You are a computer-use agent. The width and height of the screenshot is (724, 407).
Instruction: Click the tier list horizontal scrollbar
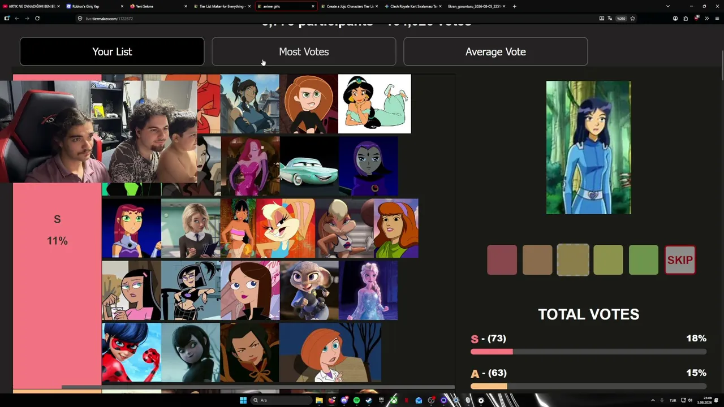pos(258,387)
